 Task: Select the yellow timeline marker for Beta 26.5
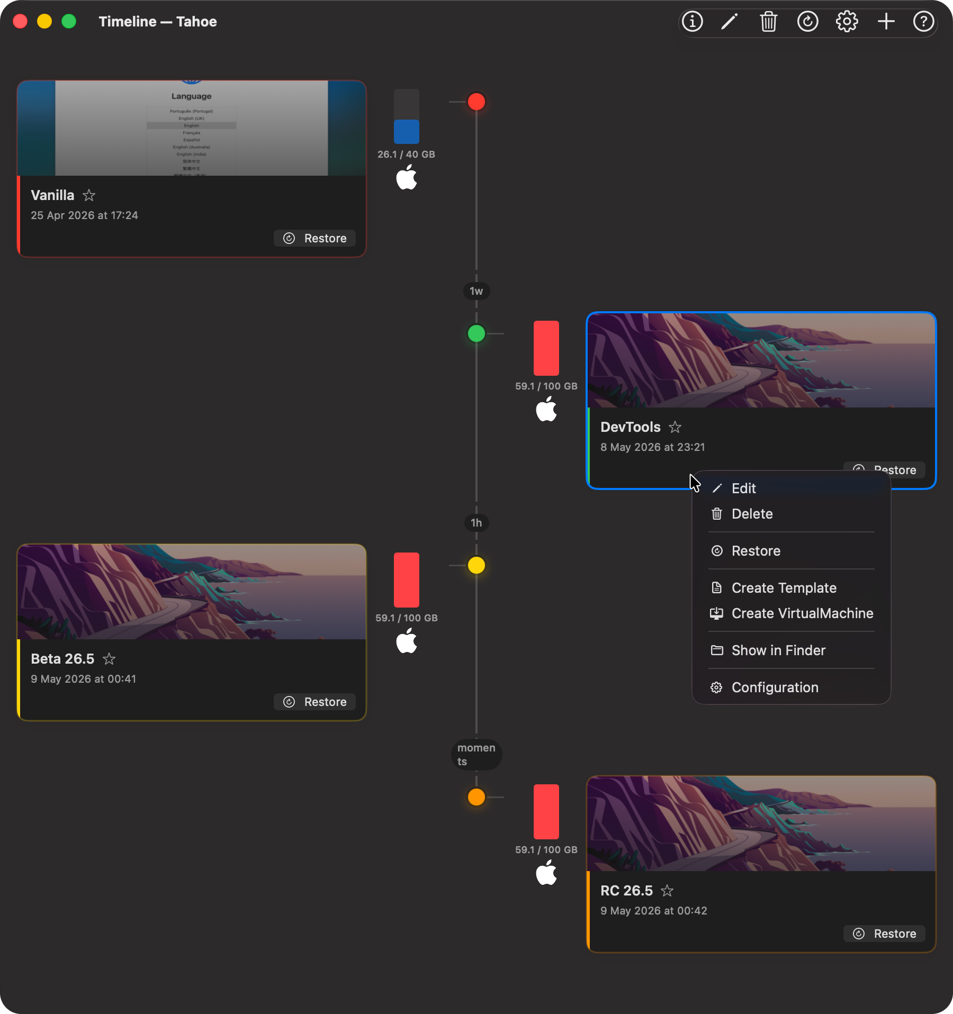click(477, 565)
